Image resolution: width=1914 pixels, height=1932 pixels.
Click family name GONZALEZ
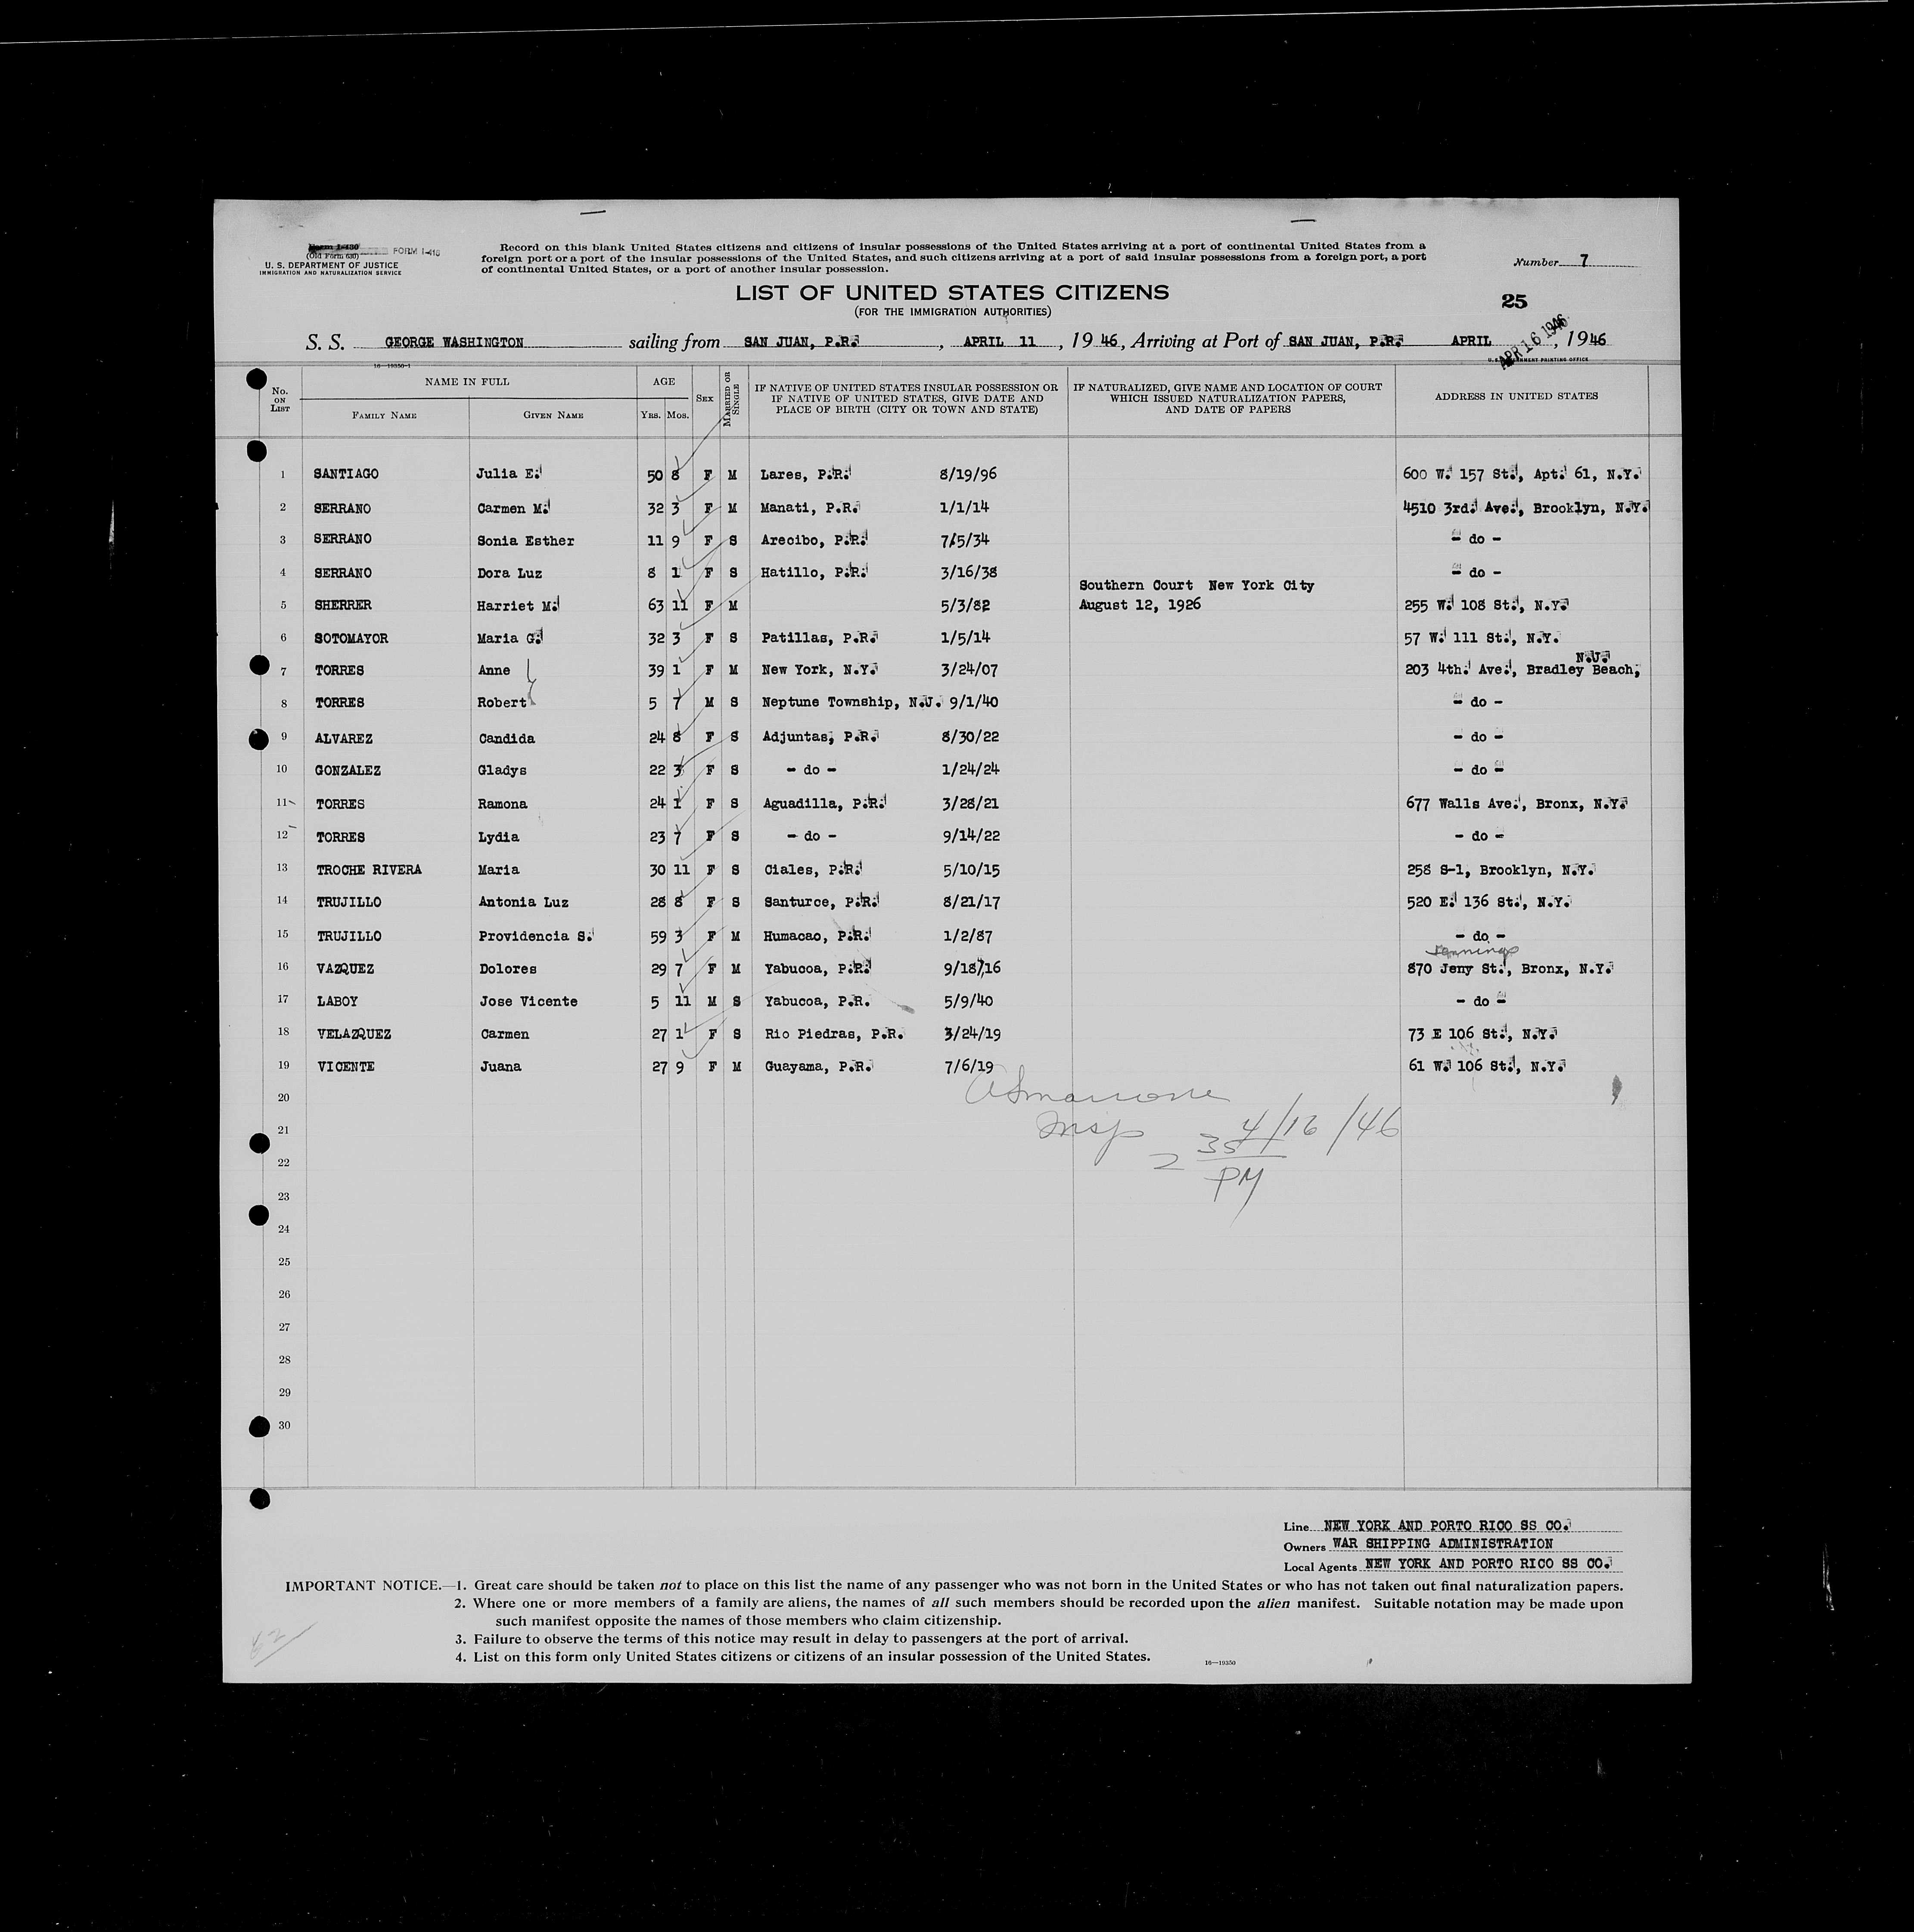(347, 771)
